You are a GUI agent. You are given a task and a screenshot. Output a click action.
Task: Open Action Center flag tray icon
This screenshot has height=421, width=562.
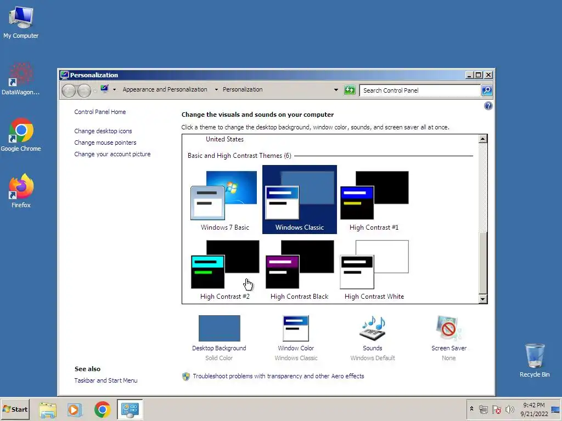pyautogui.click(x=496, y=409)
